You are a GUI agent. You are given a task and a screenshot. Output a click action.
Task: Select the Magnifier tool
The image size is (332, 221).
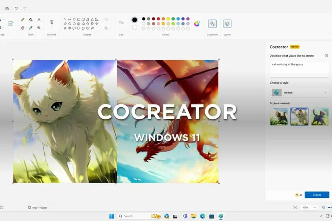[x=39, y=27]
